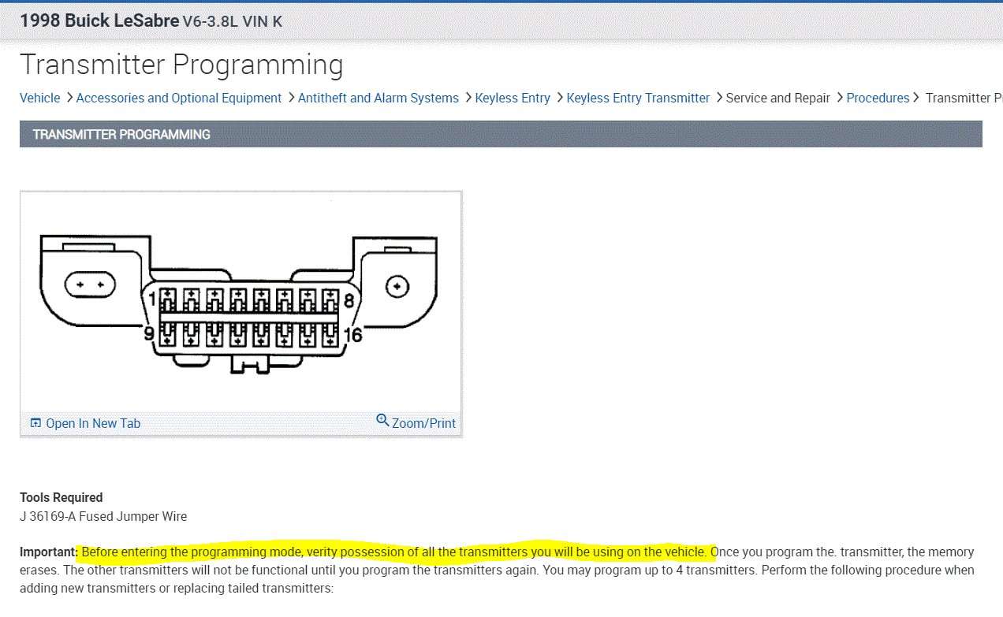Viewport: 1003px width, 617px height.
Task: Click the TRANSMITTER PROGRAMMING section header bar
Action: coord(501,134)
